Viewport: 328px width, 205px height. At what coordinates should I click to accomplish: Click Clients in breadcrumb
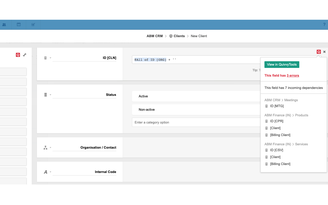coord(179,36)
